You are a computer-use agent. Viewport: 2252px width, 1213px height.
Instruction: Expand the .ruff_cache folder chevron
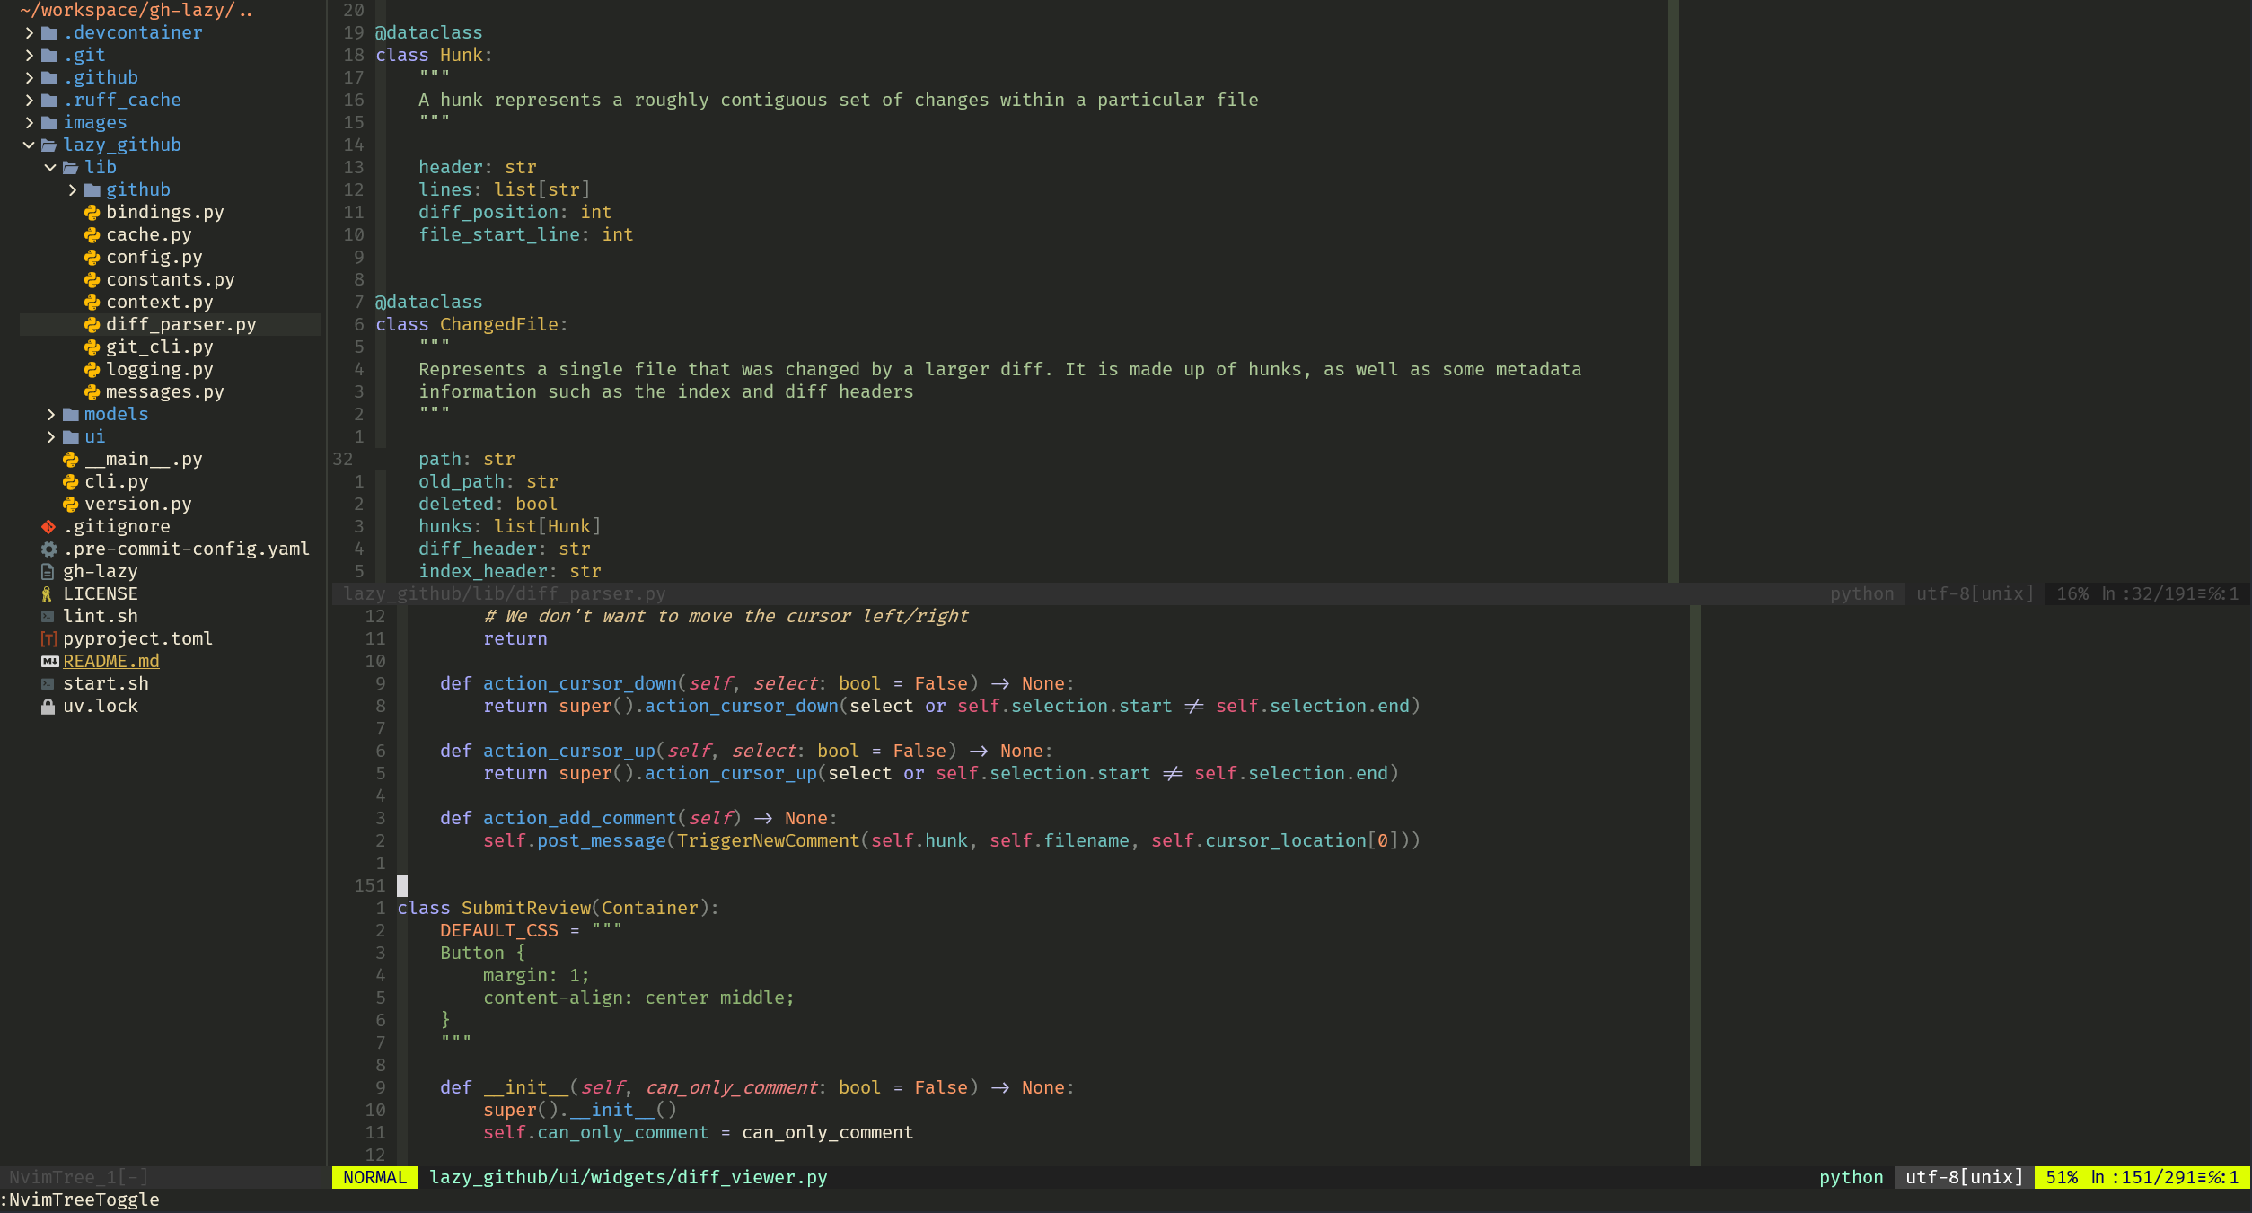point(29,101)
